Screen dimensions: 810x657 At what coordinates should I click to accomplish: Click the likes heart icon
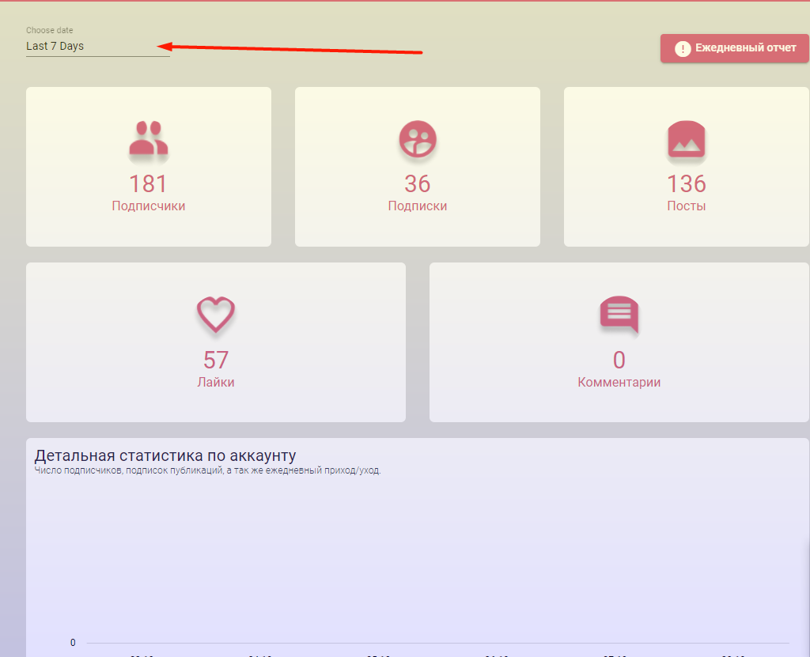point(216,315)
